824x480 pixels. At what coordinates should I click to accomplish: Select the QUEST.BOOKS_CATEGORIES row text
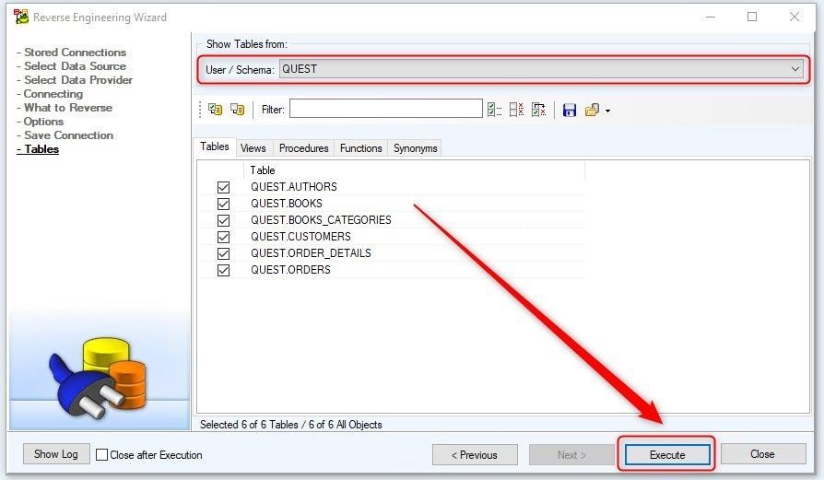point(321,220)
